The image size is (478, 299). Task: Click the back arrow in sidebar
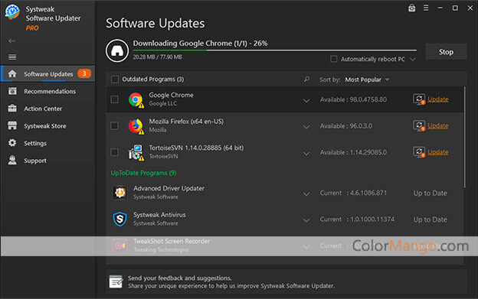[x=12, y=41]
